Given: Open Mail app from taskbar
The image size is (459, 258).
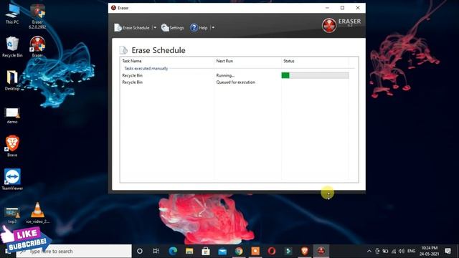Looking at the screenshot, I should pos(222,251).
